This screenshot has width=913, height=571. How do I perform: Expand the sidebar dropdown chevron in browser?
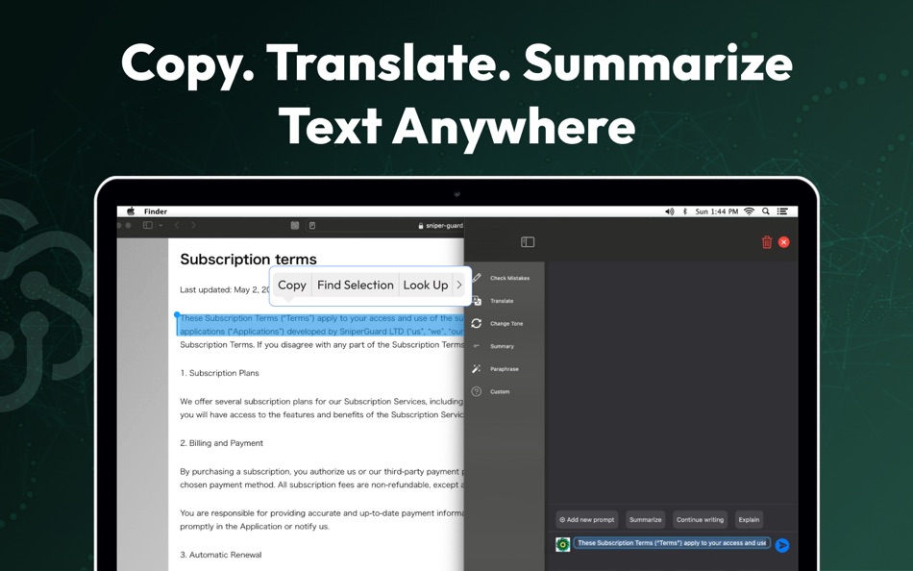point(160,226)
